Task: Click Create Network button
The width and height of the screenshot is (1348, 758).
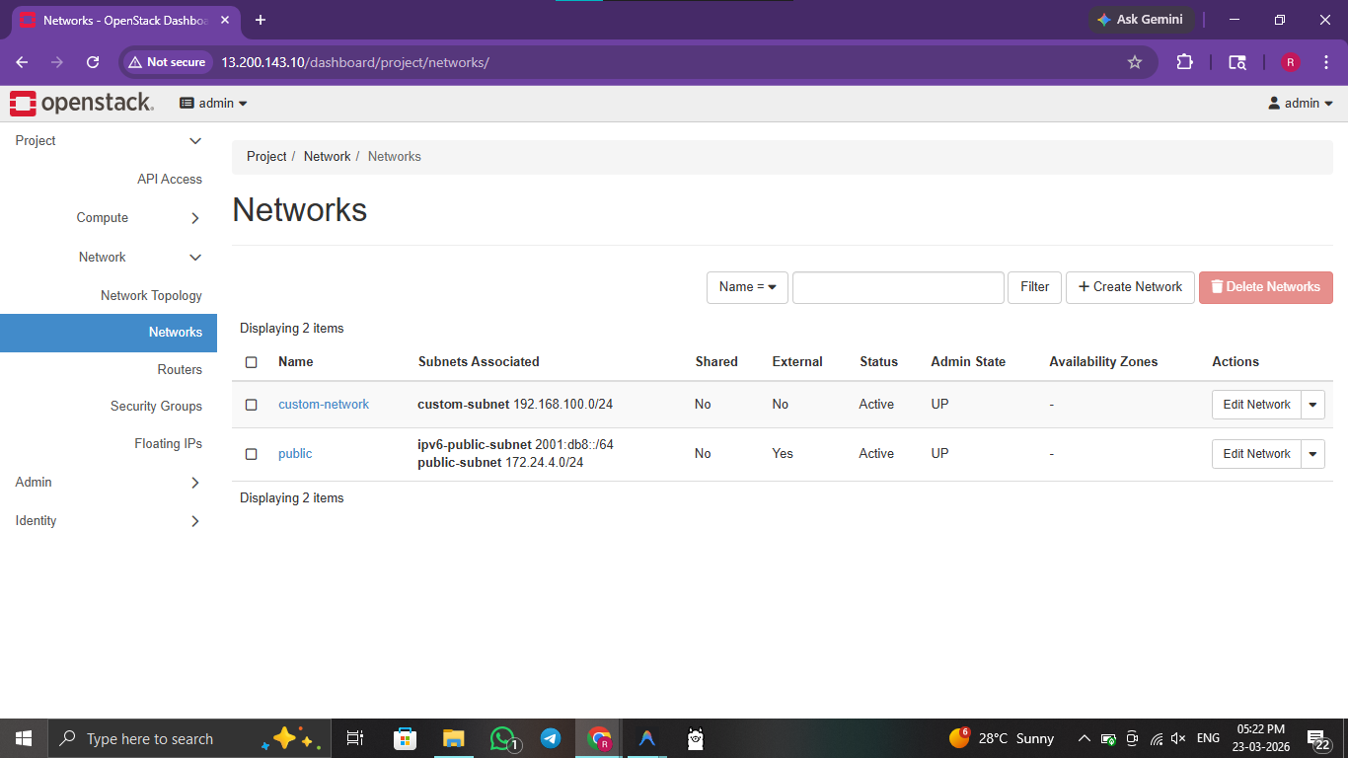Action: click(1130, 287)
